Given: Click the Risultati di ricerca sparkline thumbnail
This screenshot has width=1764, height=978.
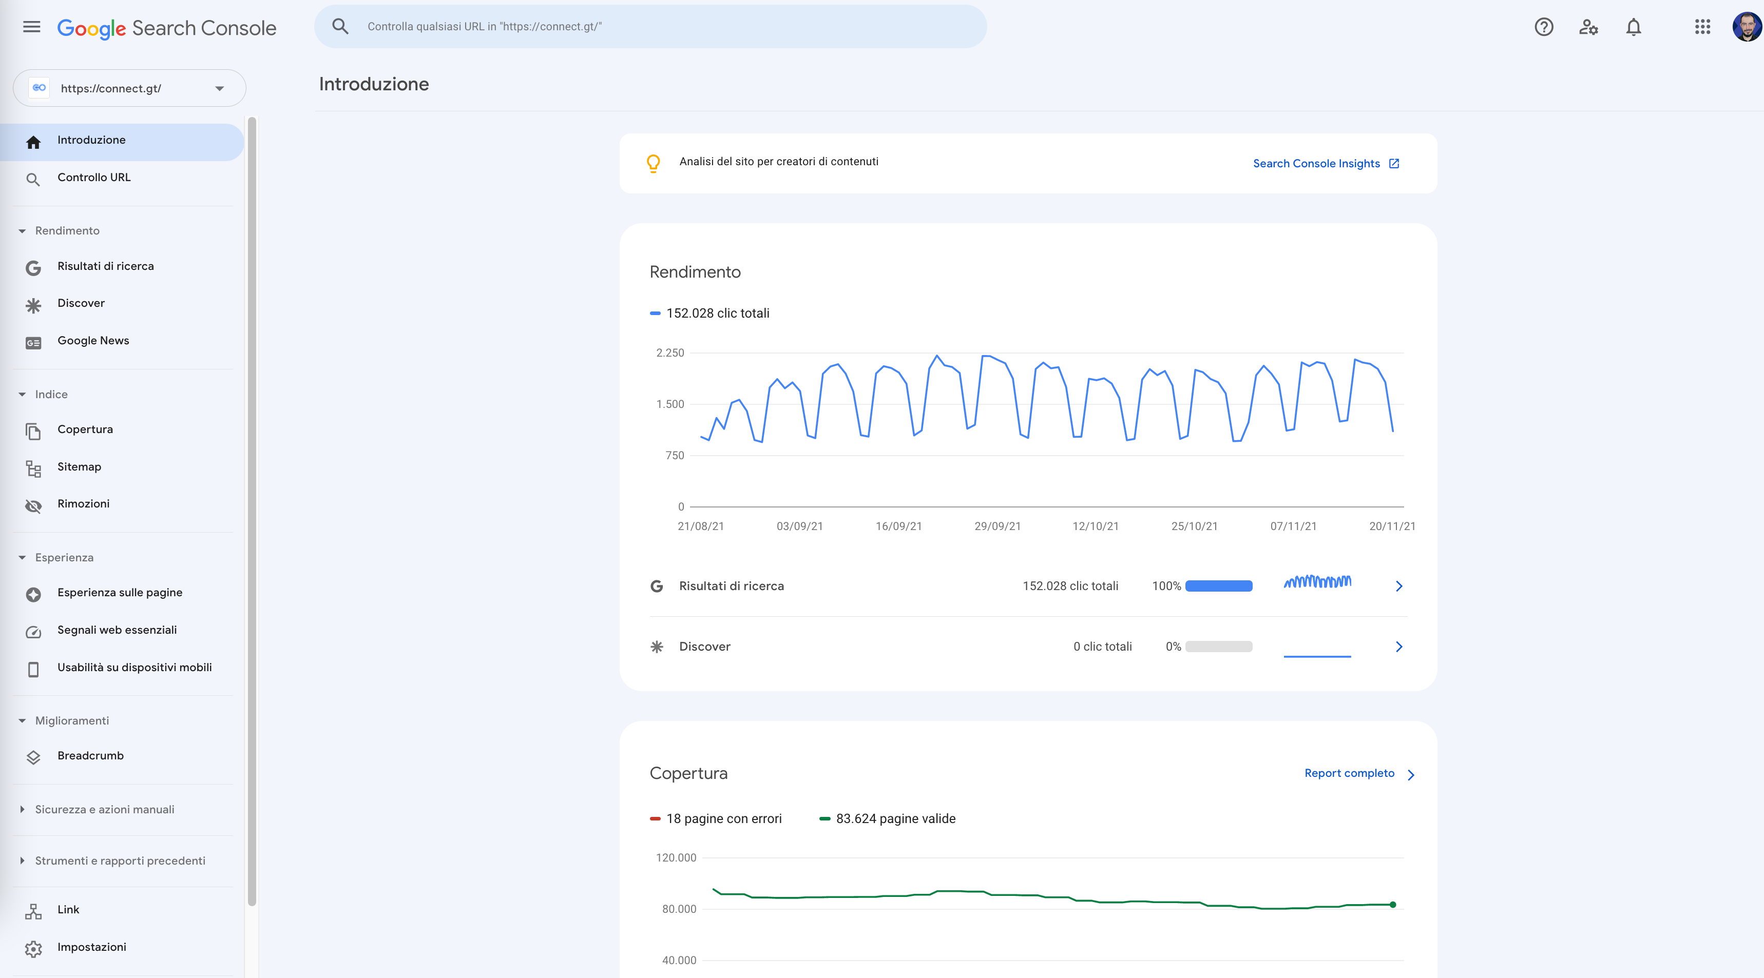Looking at the screenshot, I should point(1317,582).
